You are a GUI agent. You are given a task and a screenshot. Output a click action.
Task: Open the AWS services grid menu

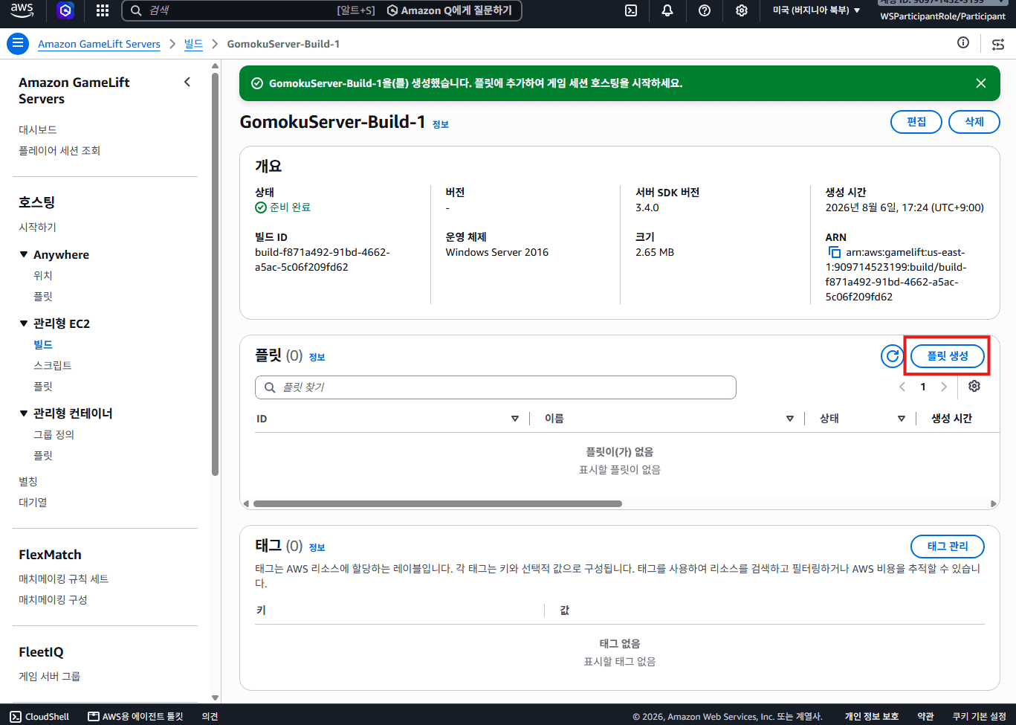click(x=103, y=10)
